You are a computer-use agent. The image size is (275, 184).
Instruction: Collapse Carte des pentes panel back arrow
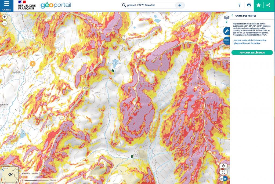[x=232, y=15]
